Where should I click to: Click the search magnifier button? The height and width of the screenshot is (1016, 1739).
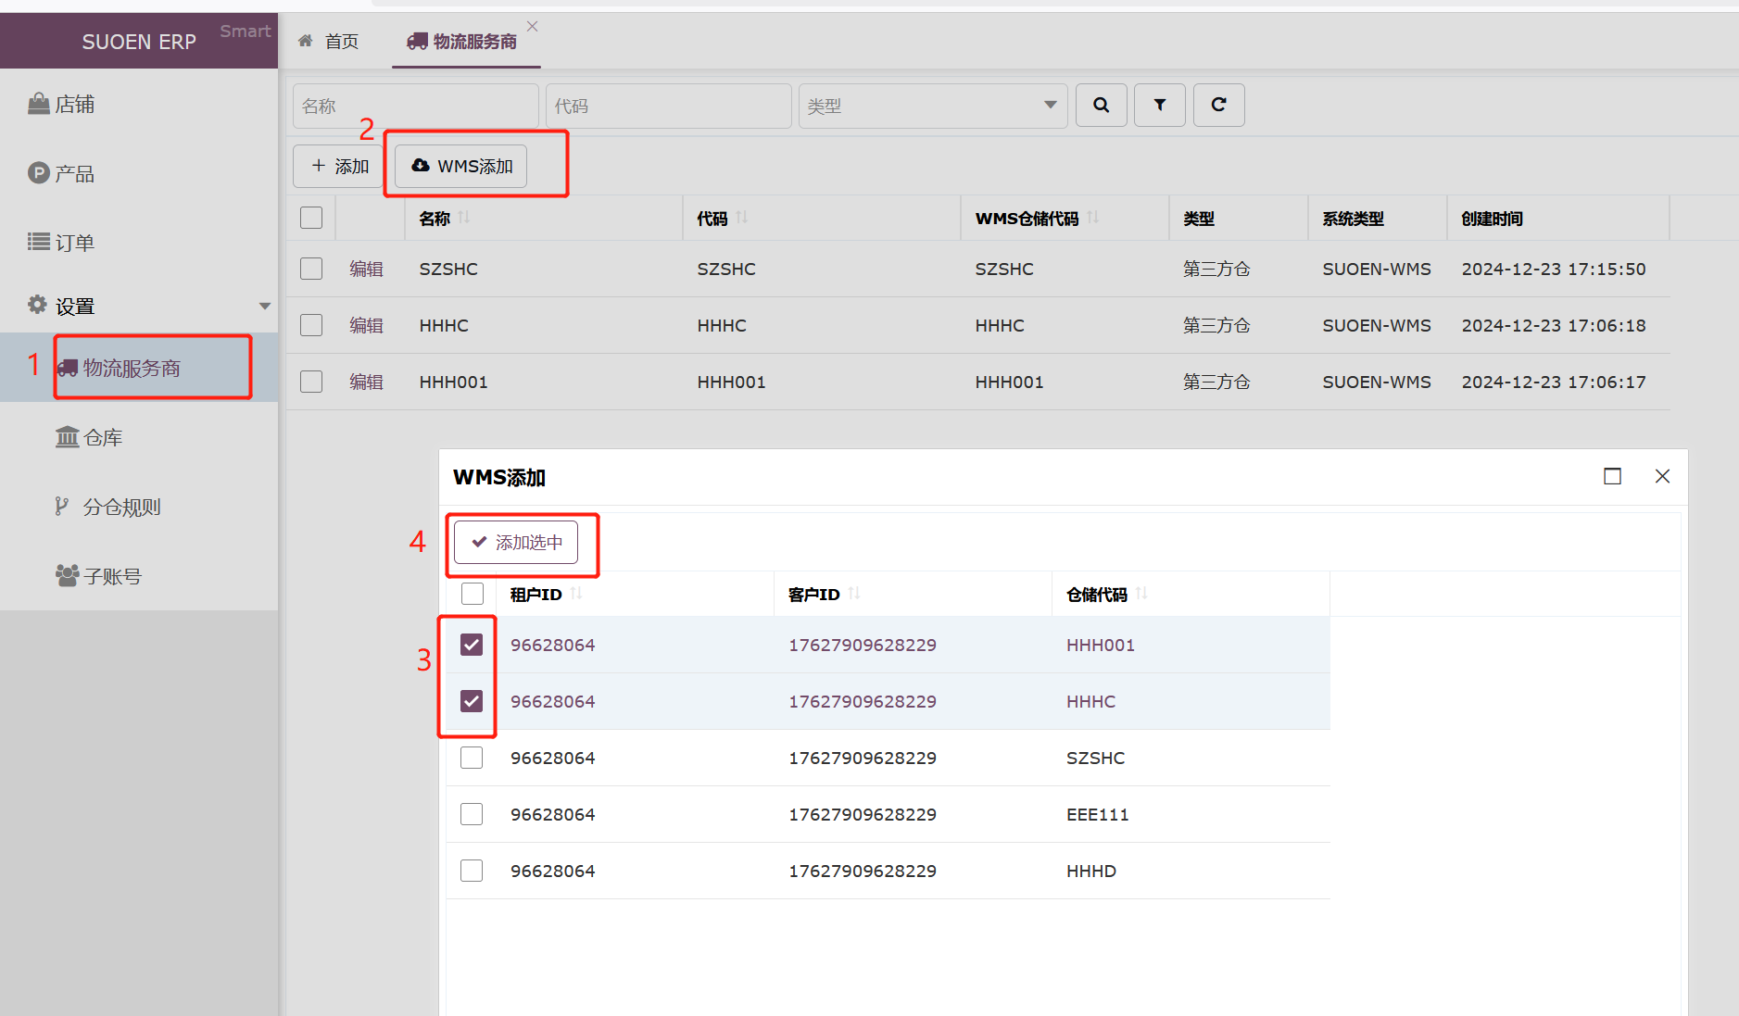point(1101,105)
